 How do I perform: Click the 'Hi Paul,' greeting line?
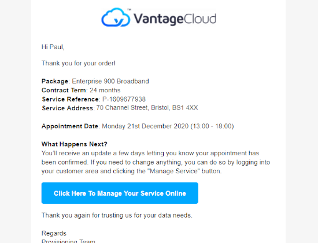[53, 47]
